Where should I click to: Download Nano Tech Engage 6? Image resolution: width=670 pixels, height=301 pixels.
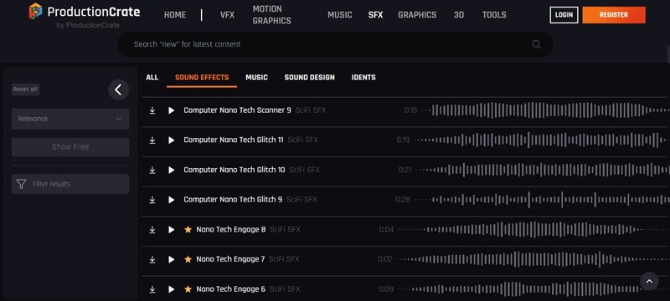[x=152, y=289]
